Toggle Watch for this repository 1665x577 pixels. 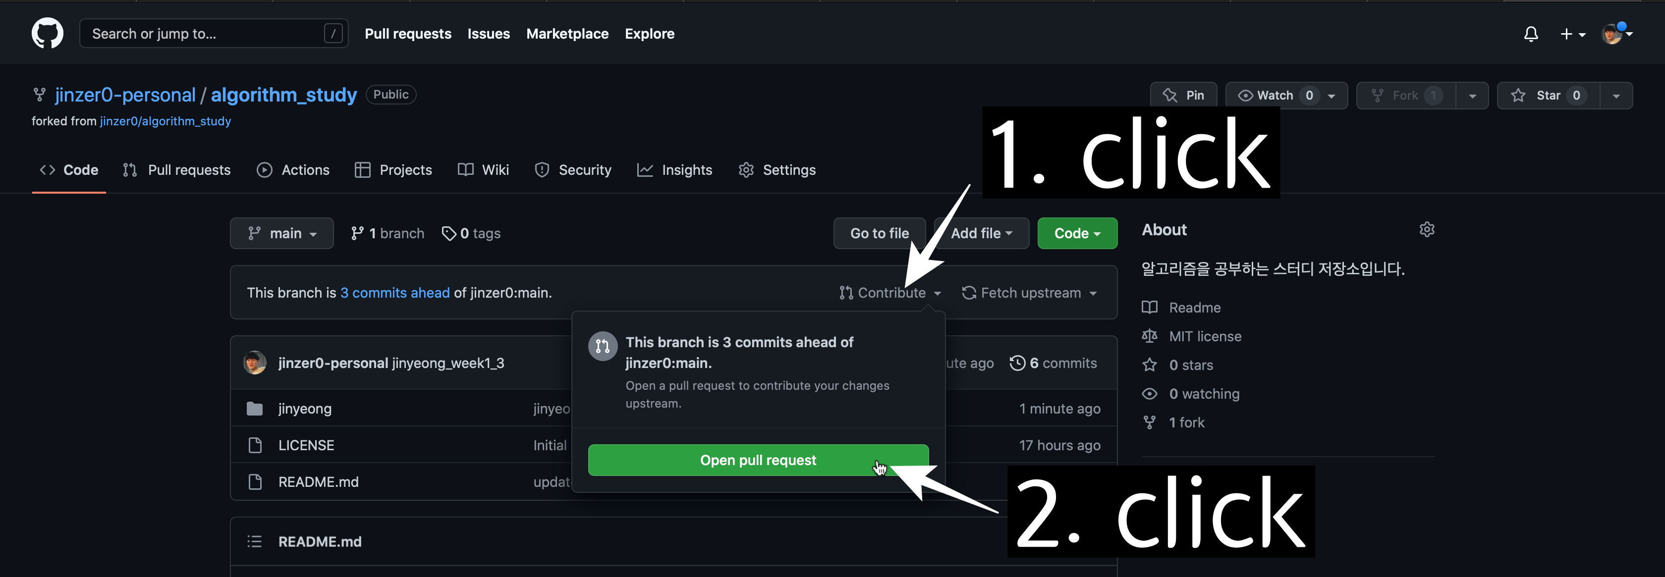click(x=1275, y=96)
